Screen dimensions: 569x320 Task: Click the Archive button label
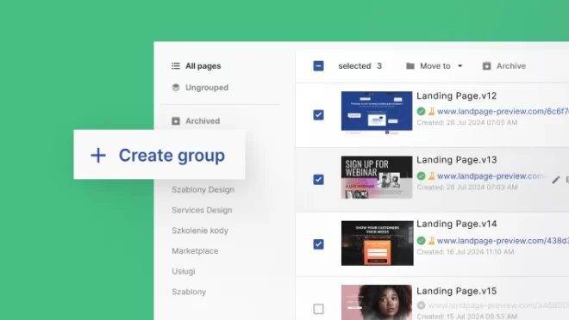(511, 66)
